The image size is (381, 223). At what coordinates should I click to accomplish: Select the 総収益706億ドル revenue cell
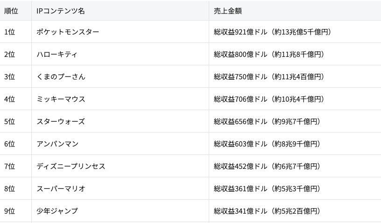coord(268,99)
